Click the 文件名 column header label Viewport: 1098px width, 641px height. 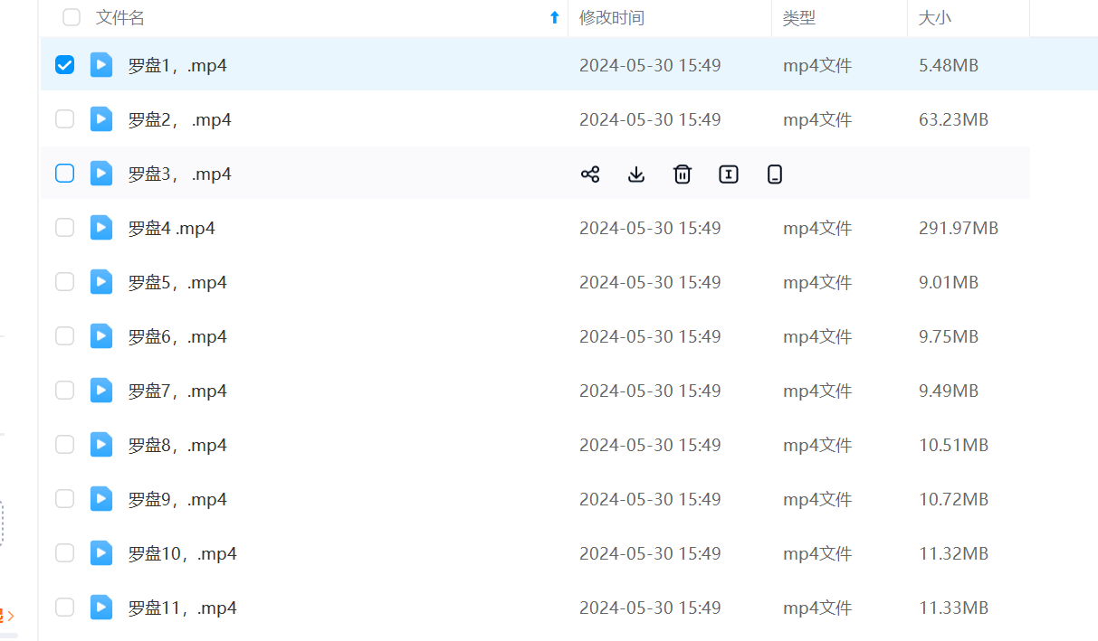pyautogui.click(x=120, y=18)
